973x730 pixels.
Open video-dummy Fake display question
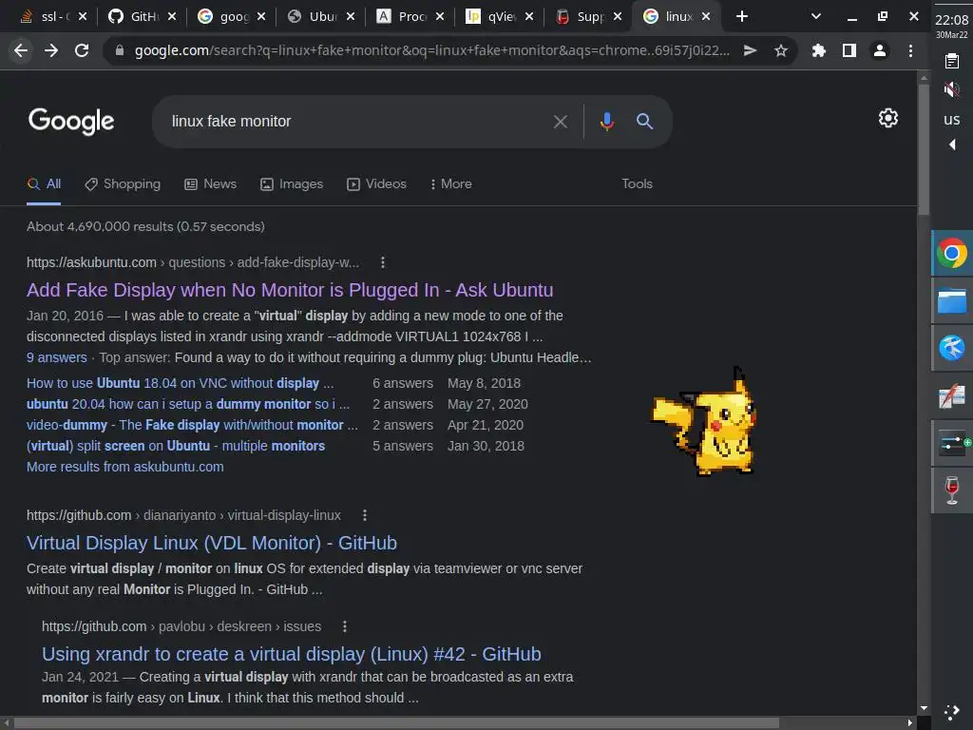192,425
